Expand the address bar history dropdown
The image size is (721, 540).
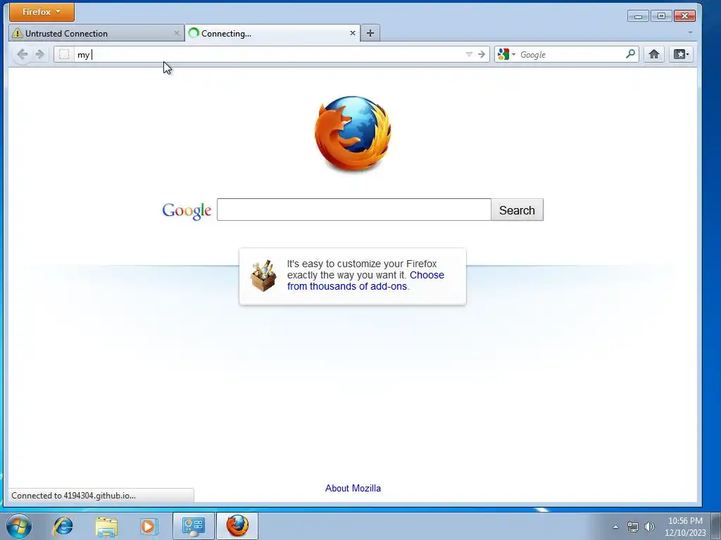pos(469,55)
